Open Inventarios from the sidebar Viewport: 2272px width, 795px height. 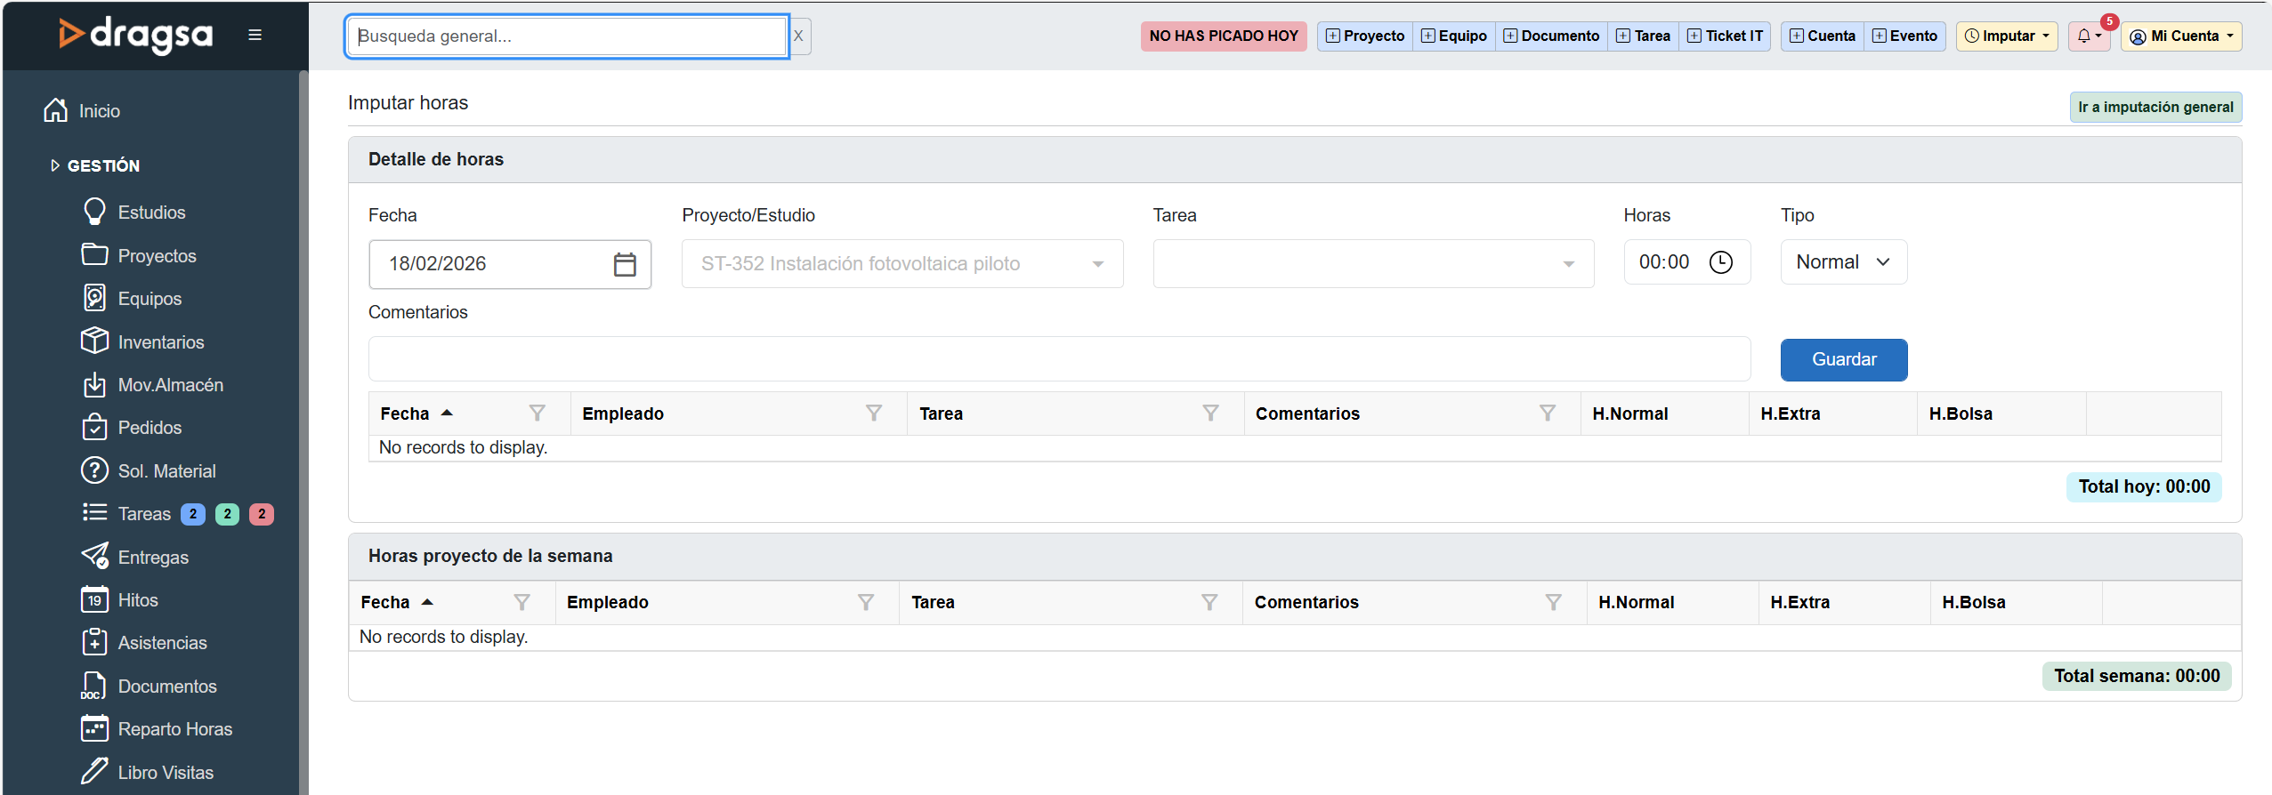click(x=160, y=342)
